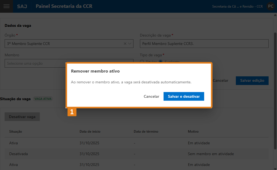277x170 pixels.
Task: Open the PC user avatar menu
Action: 271,6
